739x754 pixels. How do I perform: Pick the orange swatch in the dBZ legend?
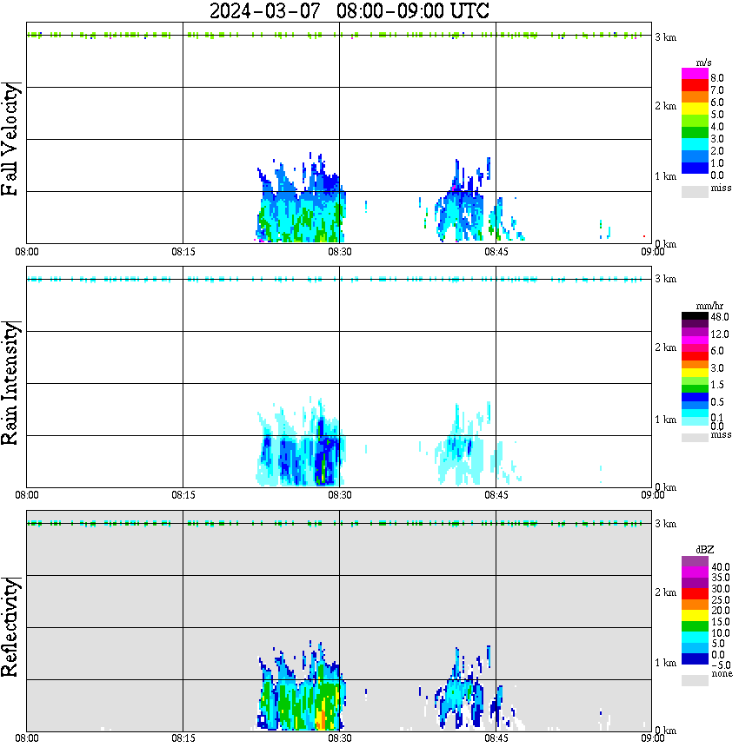(695, 605)
